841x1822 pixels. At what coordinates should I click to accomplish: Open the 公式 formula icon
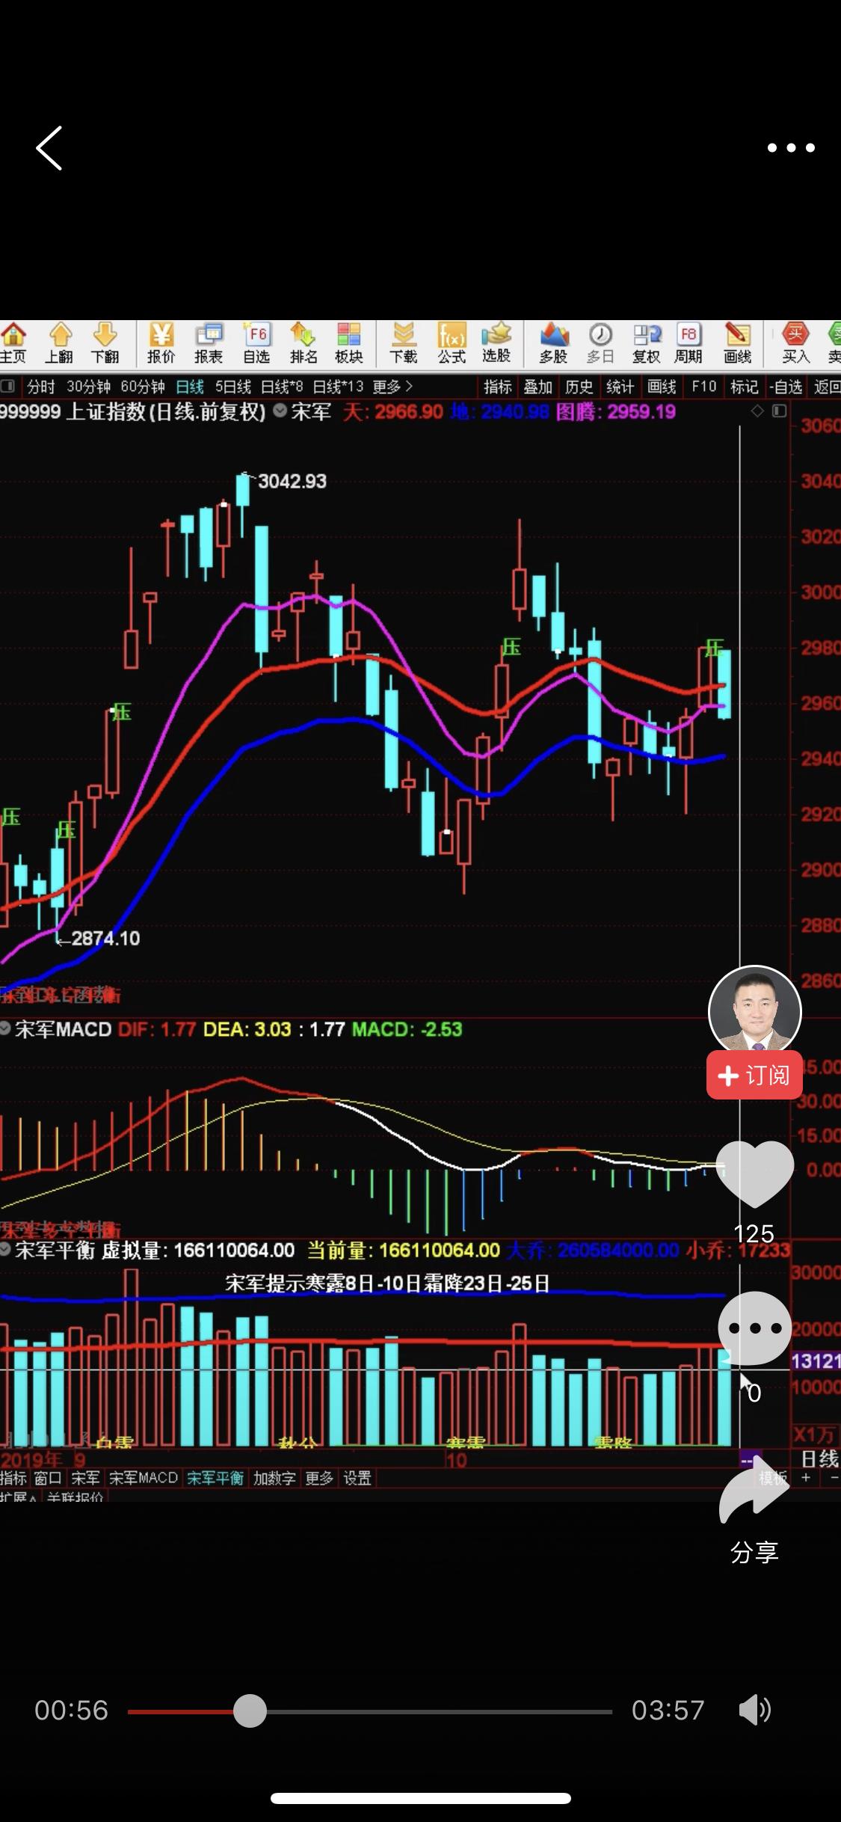point(452,343)
